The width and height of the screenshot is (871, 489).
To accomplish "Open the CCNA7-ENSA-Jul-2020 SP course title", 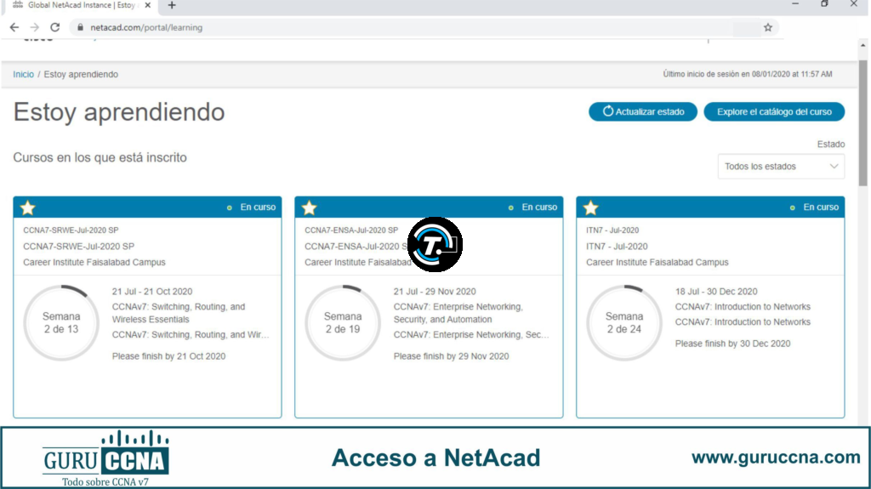I will [x=356, y=246].
